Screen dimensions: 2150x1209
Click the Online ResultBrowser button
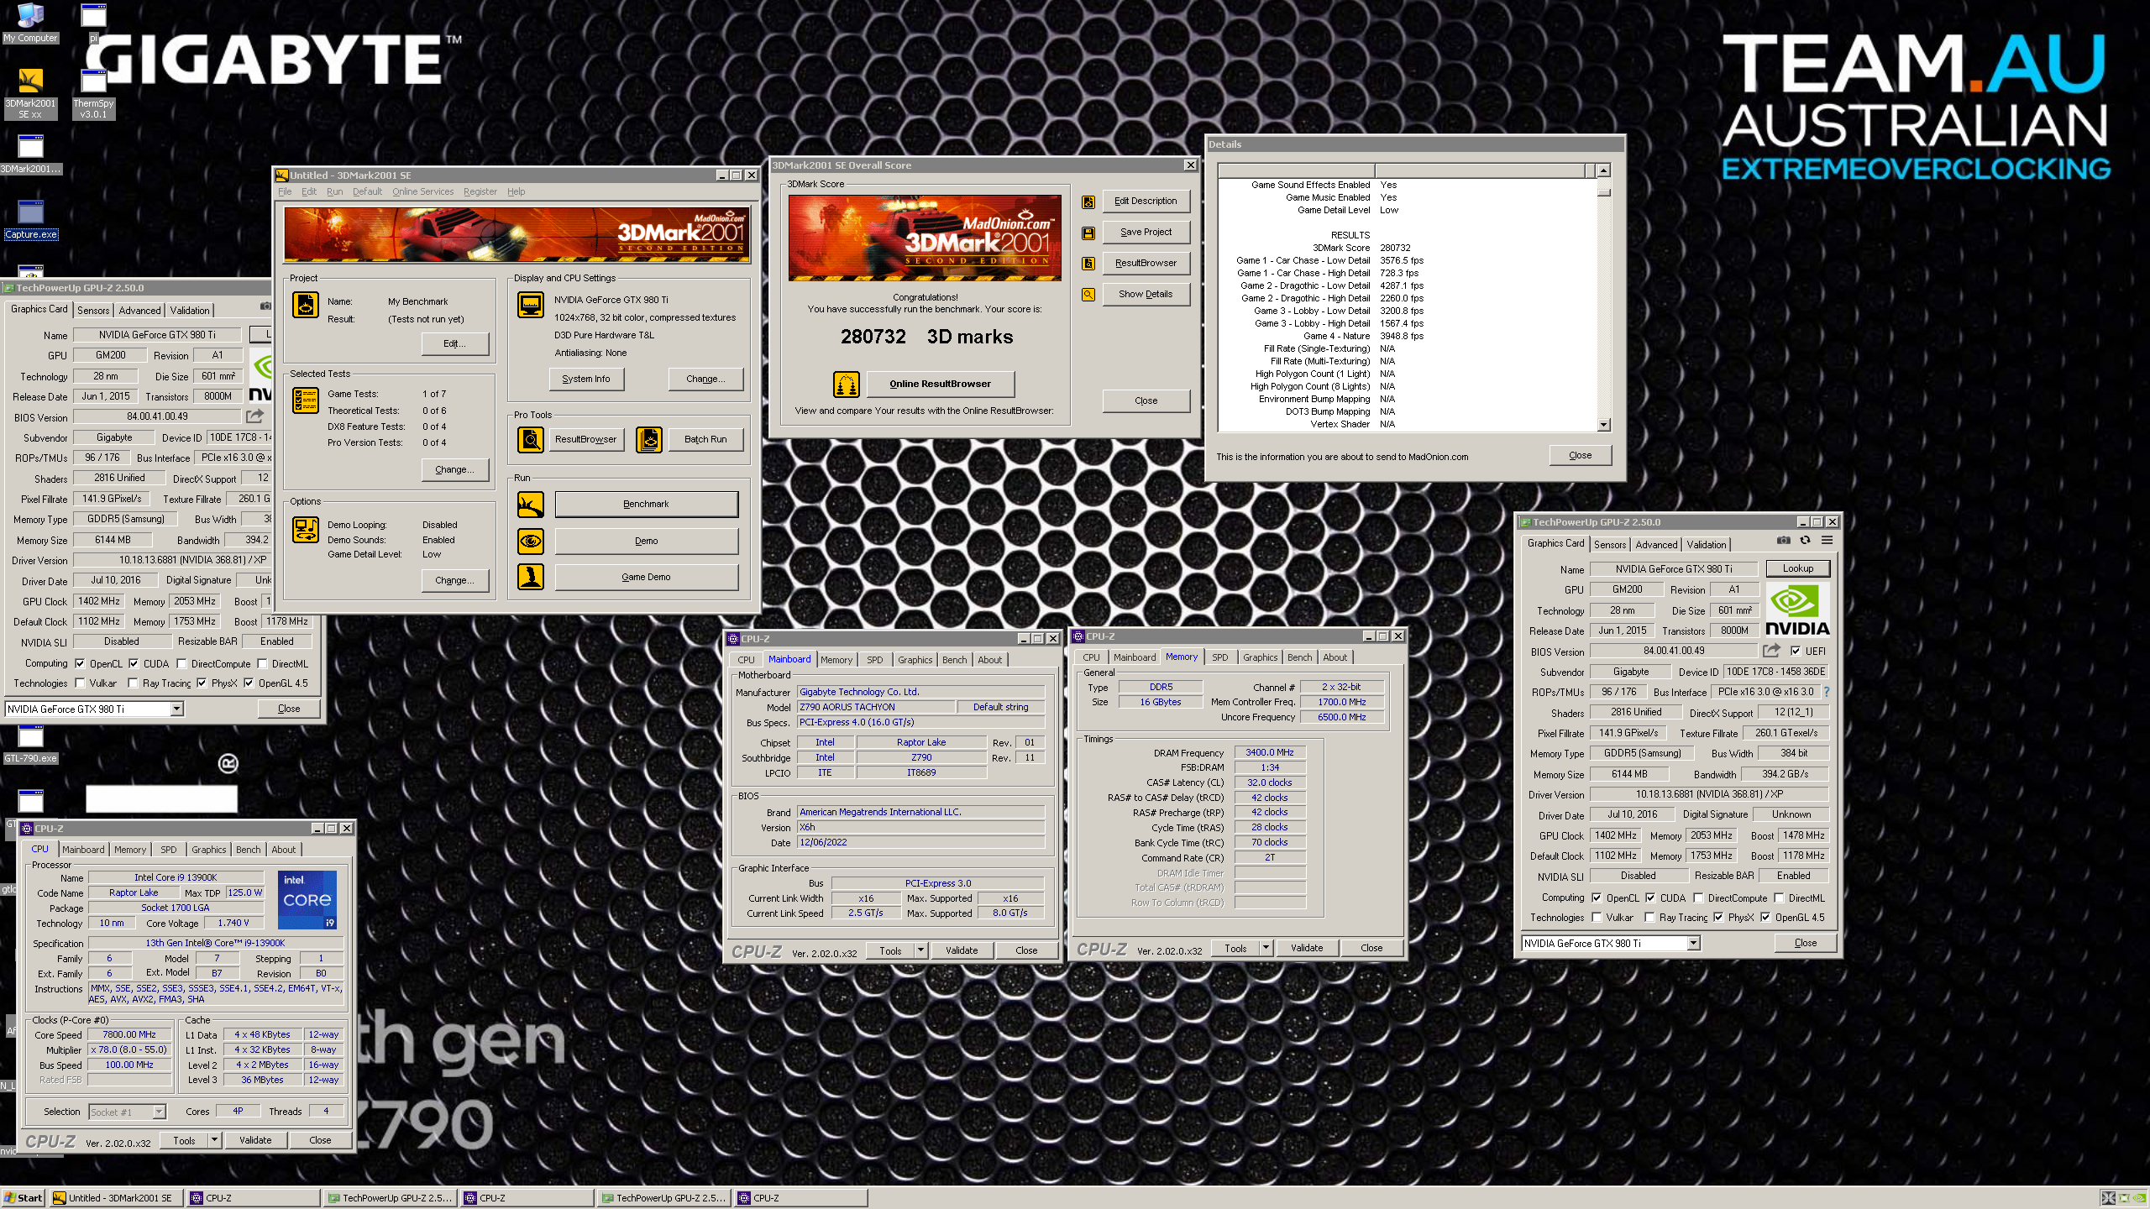point(940,385)
